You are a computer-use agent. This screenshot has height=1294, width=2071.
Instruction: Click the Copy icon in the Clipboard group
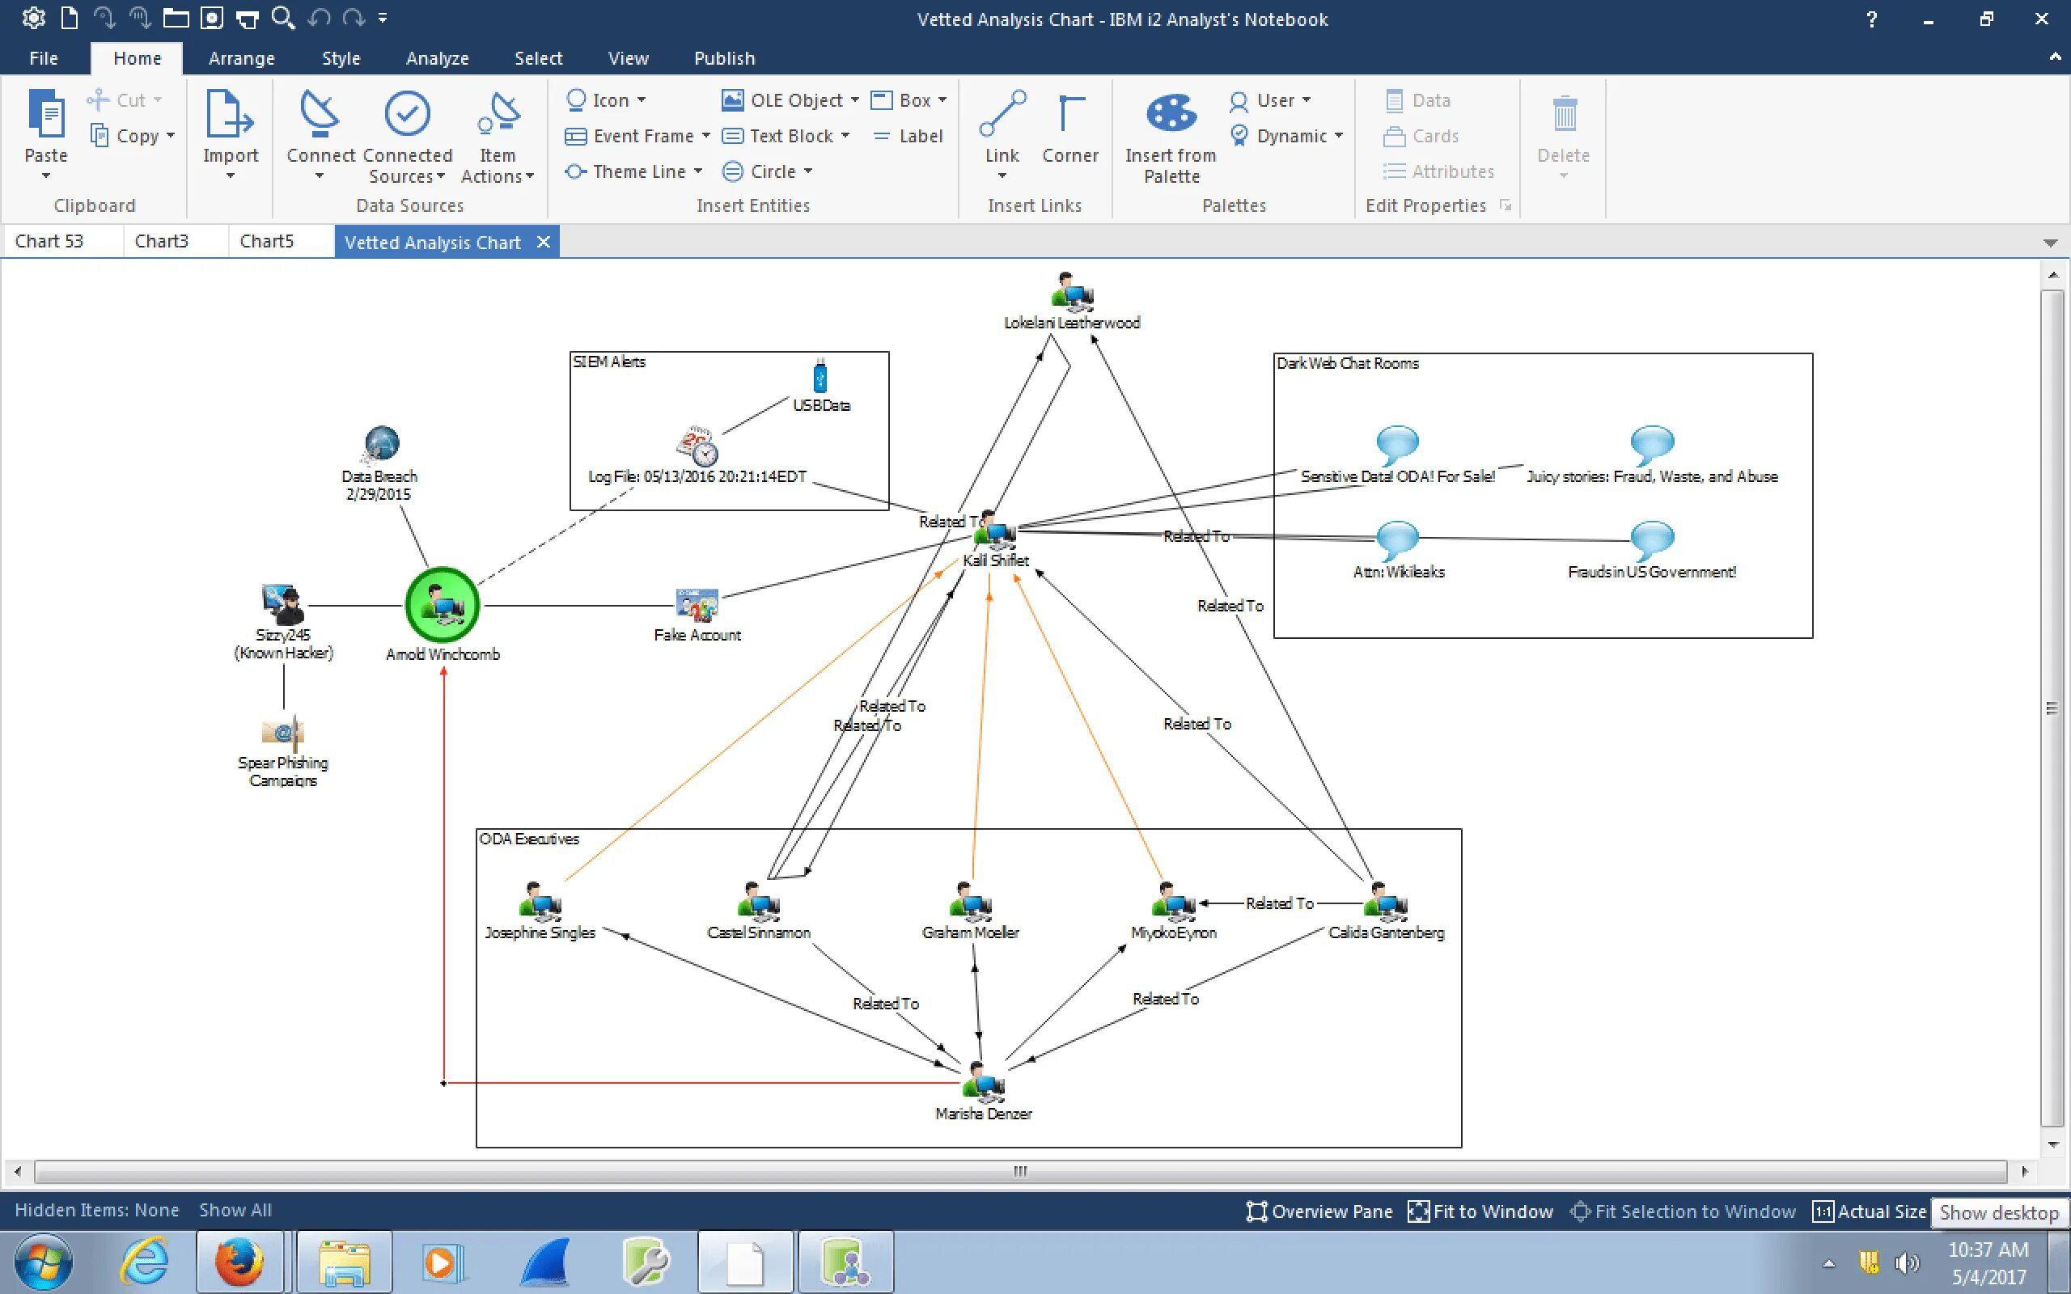click(100, 136)
